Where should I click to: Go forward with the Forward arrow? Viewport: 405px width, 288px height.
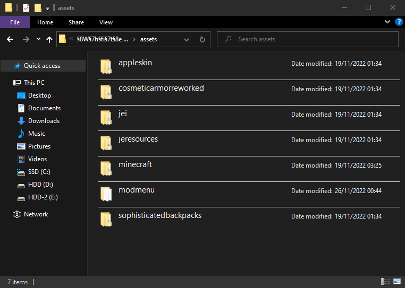[x=26, y=39]
